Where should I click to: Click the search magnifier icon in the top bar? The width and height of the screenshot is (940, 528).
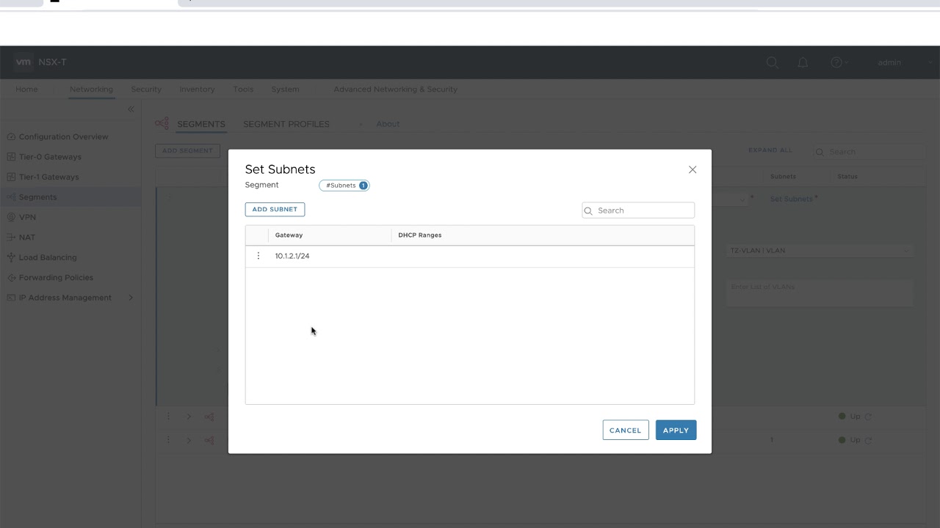pyautogui.click(x=772, y=62)
